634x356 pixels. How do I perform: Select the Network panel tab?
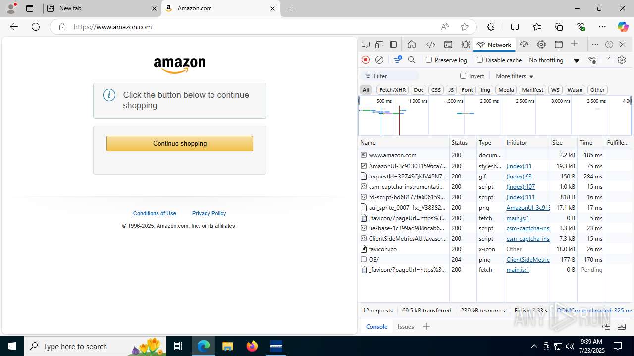click(x=494, y=44)
